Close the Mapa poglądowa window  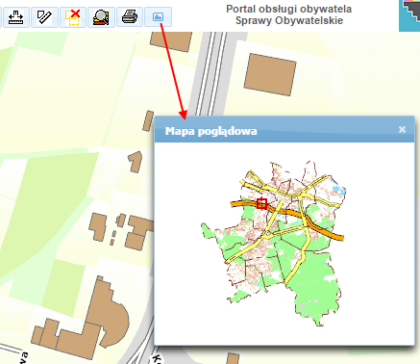pos(402,129)
